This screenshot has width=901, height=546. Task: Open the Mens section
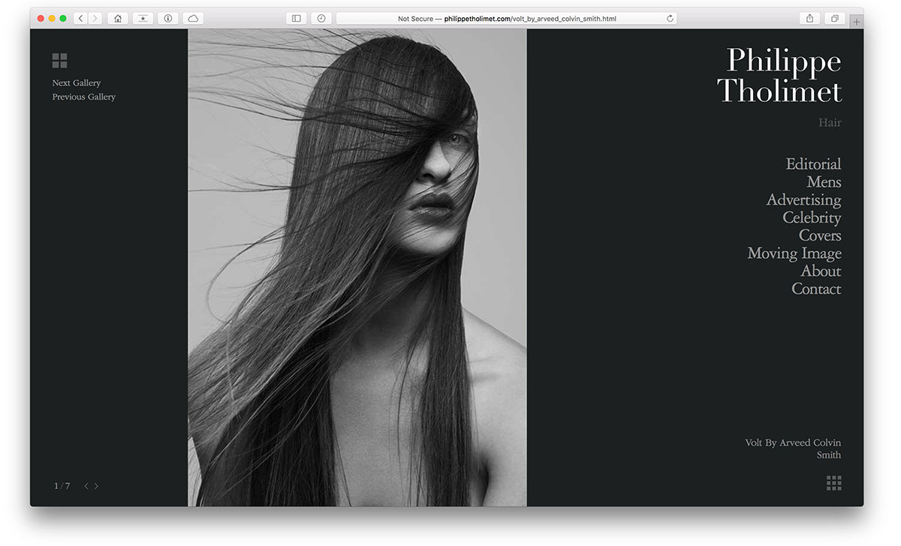tap(824, 182)
